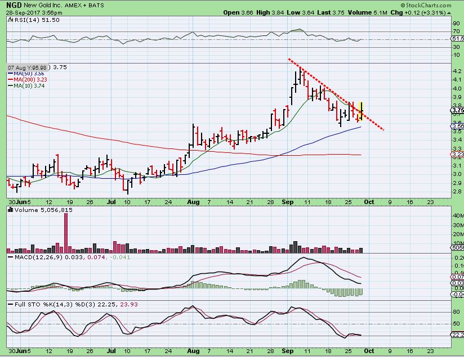The height and width of the screenshot is (357, 464).
Task: Click the green MA(10) legend line swatch
Action: coord(10,85)
